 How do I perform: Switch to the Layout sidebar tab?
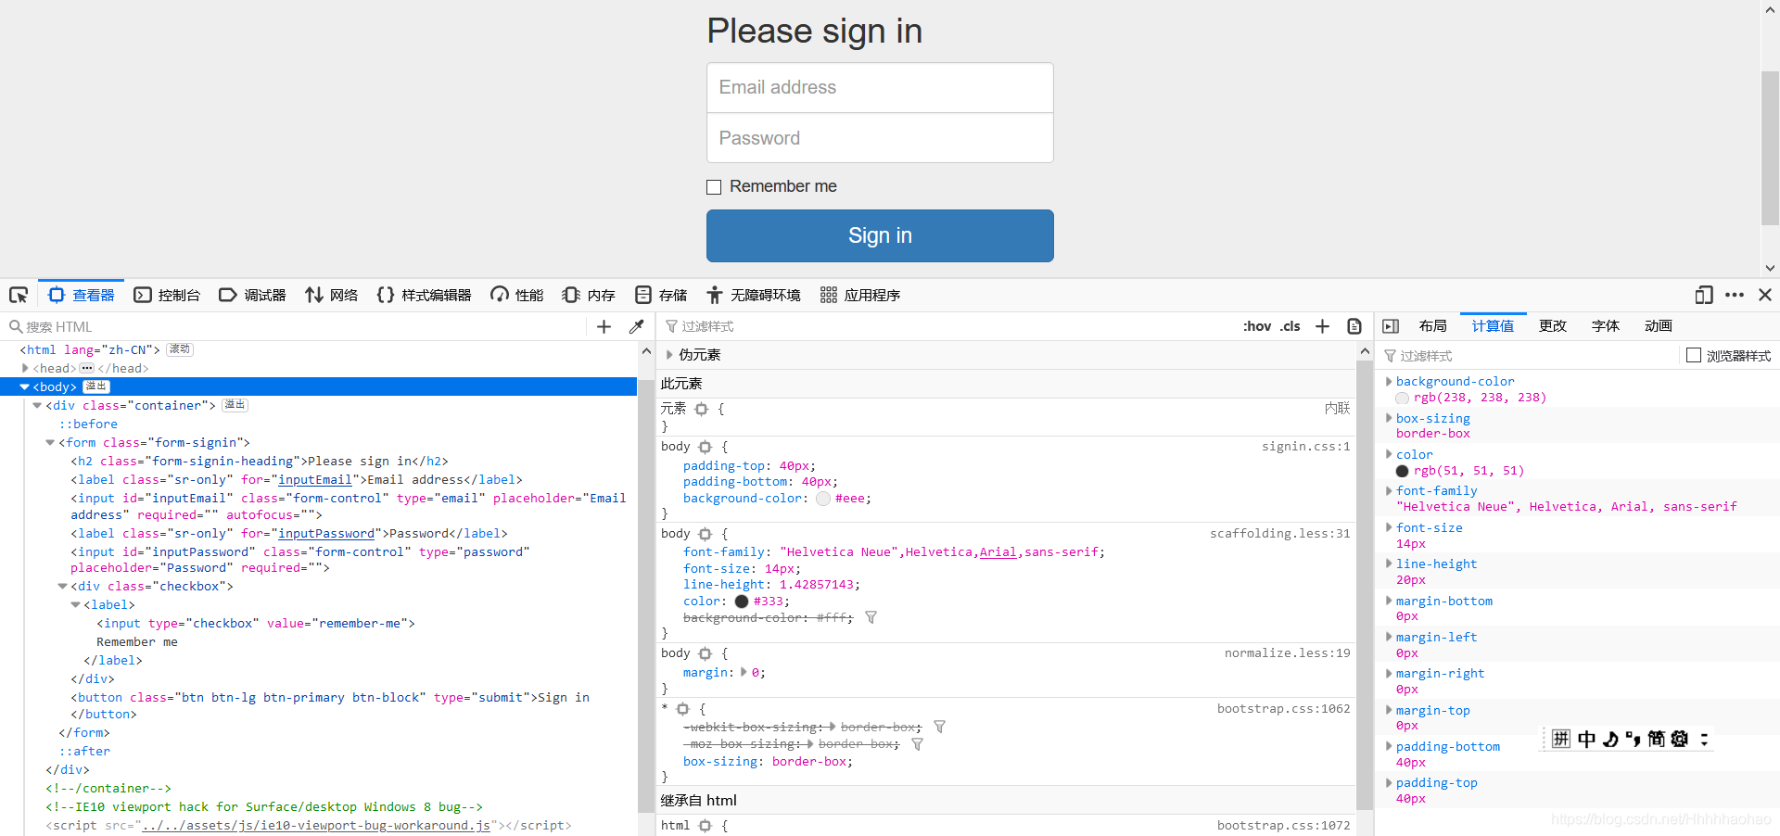[x=1432, y=326]
